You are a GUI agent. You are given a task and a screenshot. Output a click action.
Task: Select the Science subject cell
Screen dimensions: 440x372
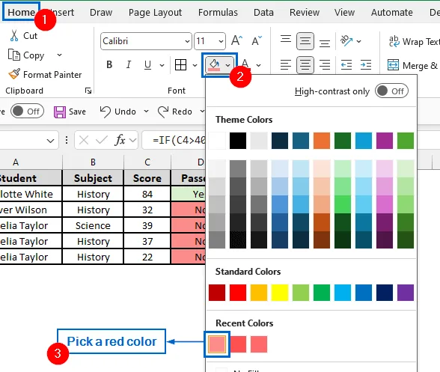pos(93,225)
